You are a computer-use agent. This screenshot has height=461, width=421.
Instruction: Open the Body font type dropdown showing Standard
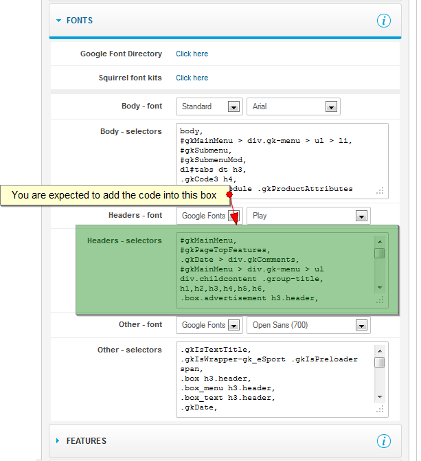point(209,106)
